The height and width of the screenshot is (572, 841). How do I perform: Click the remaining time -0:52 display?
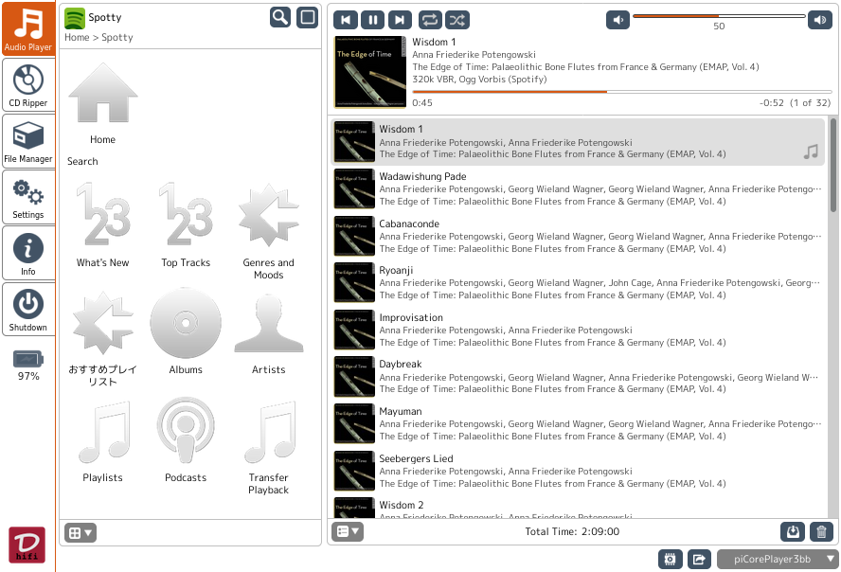point(771,103)
